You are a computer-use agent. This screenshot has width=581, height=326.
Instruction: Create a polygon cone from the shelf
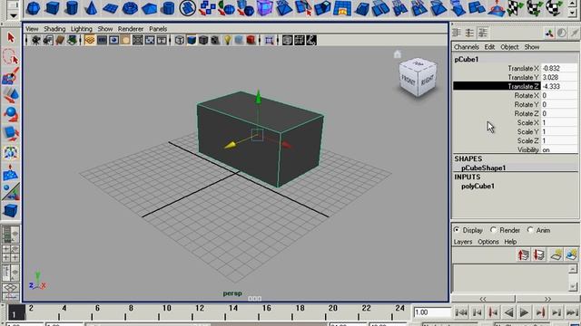pyautogui.click(x=91, y=8)
